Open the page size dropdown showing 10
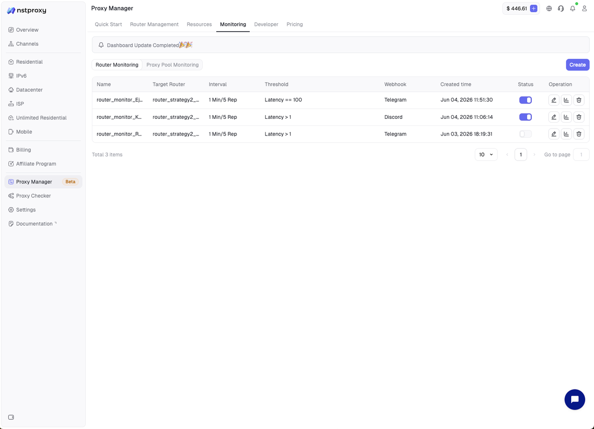 tap(486, 155)
